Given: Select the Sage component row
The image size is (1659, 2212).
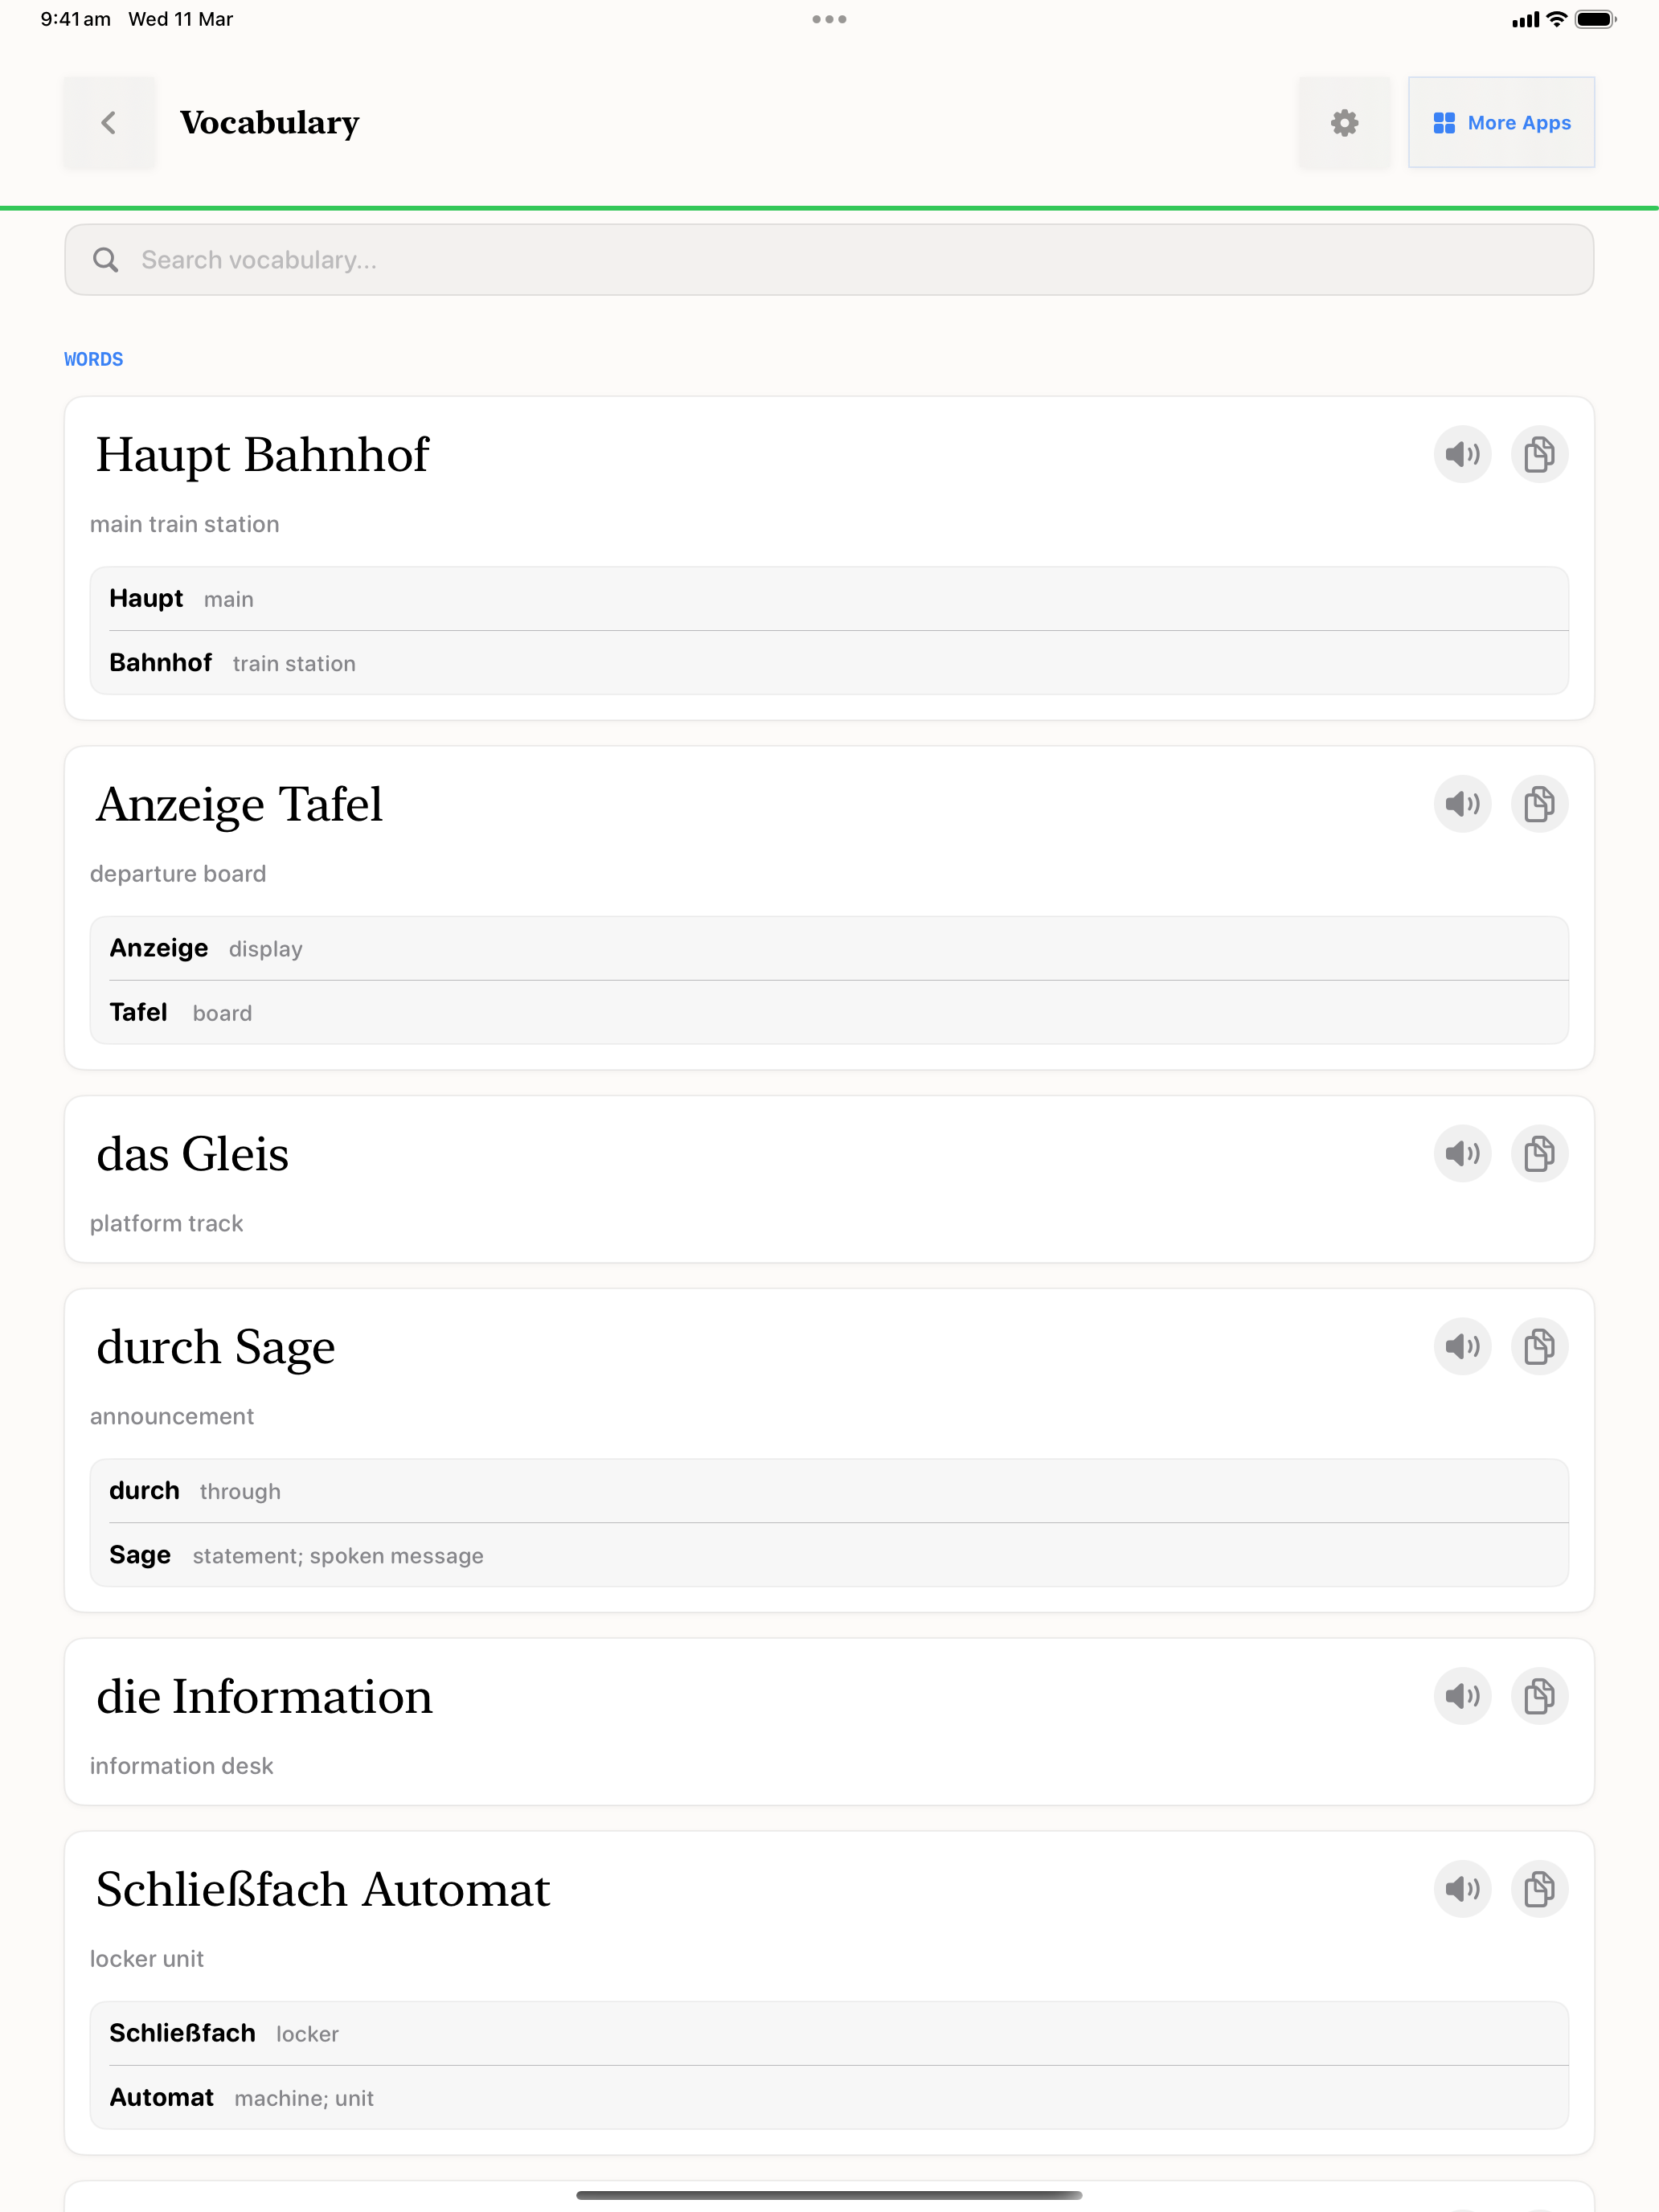Looking at the screenshot, I should (x=828, y=1555).
